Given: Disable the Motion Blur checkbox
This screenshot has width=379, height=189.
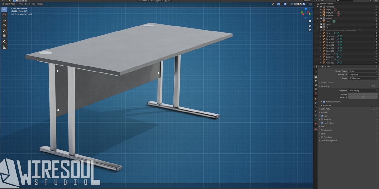Looking at the screenshot, I should click(x=322, y=123).
